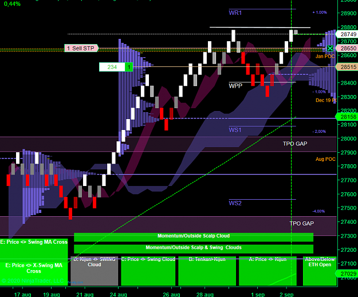Click the -1.00% level label
This screenshot has width=358, height=297.
click(x=319, y=92)
